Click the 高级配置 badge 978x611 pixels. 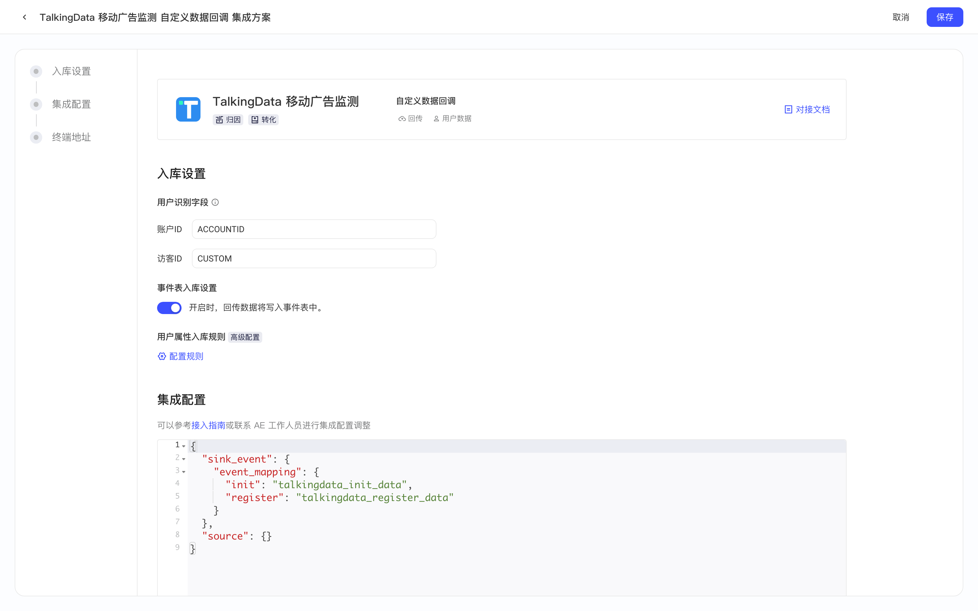click(245, 337)
